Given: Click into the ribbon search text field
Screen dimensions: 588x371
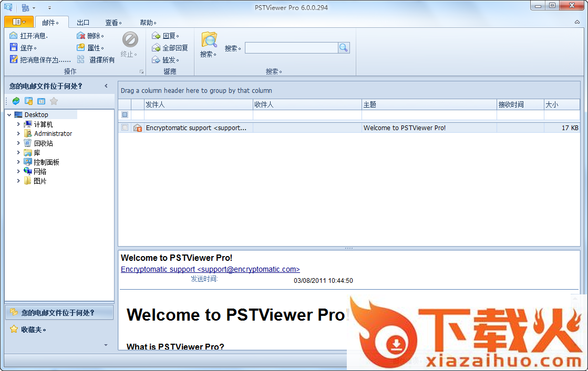Looking at the screenshot, I should pyautogui.click(x=292, y=48).
